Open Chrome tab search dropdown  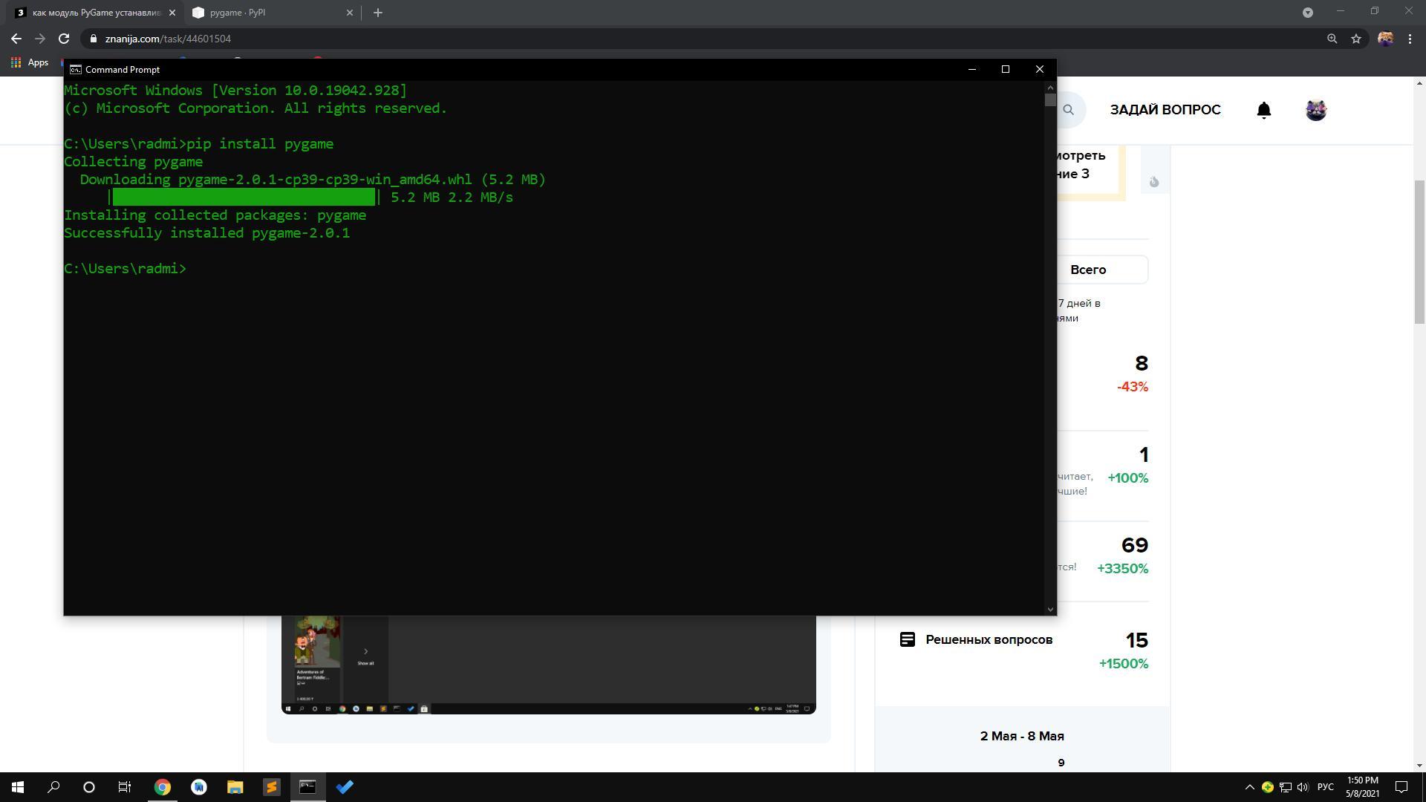[x=1307, y=13]
